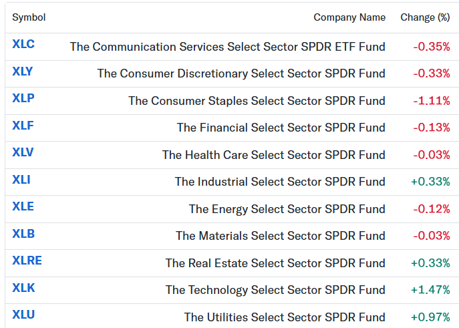This screenshot has height=328, width=459.
Task: Click the +0.97% change value
Action: tap(430, 317)
